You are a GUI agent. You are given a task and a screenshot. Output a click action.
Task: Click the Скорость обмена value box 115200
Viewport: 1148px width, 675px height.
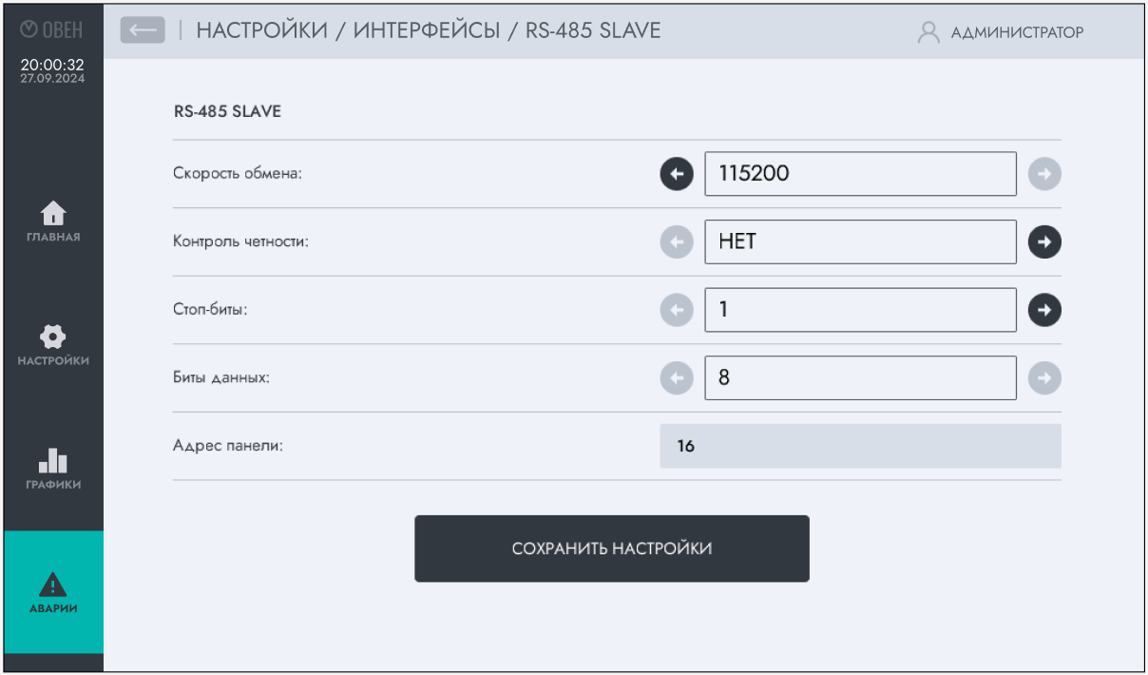pos(860,174)
